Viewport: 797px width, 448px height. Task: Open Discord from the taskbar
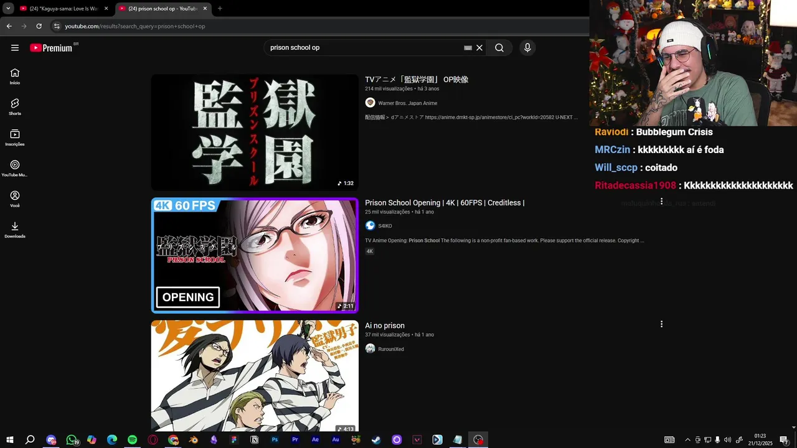pos(51,440)
